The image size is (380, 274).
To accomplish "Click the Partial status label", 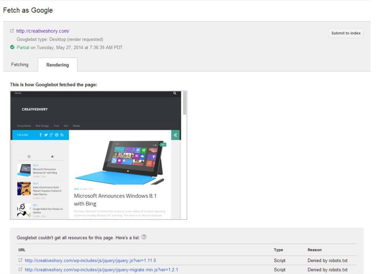I will tap(23, 47).
